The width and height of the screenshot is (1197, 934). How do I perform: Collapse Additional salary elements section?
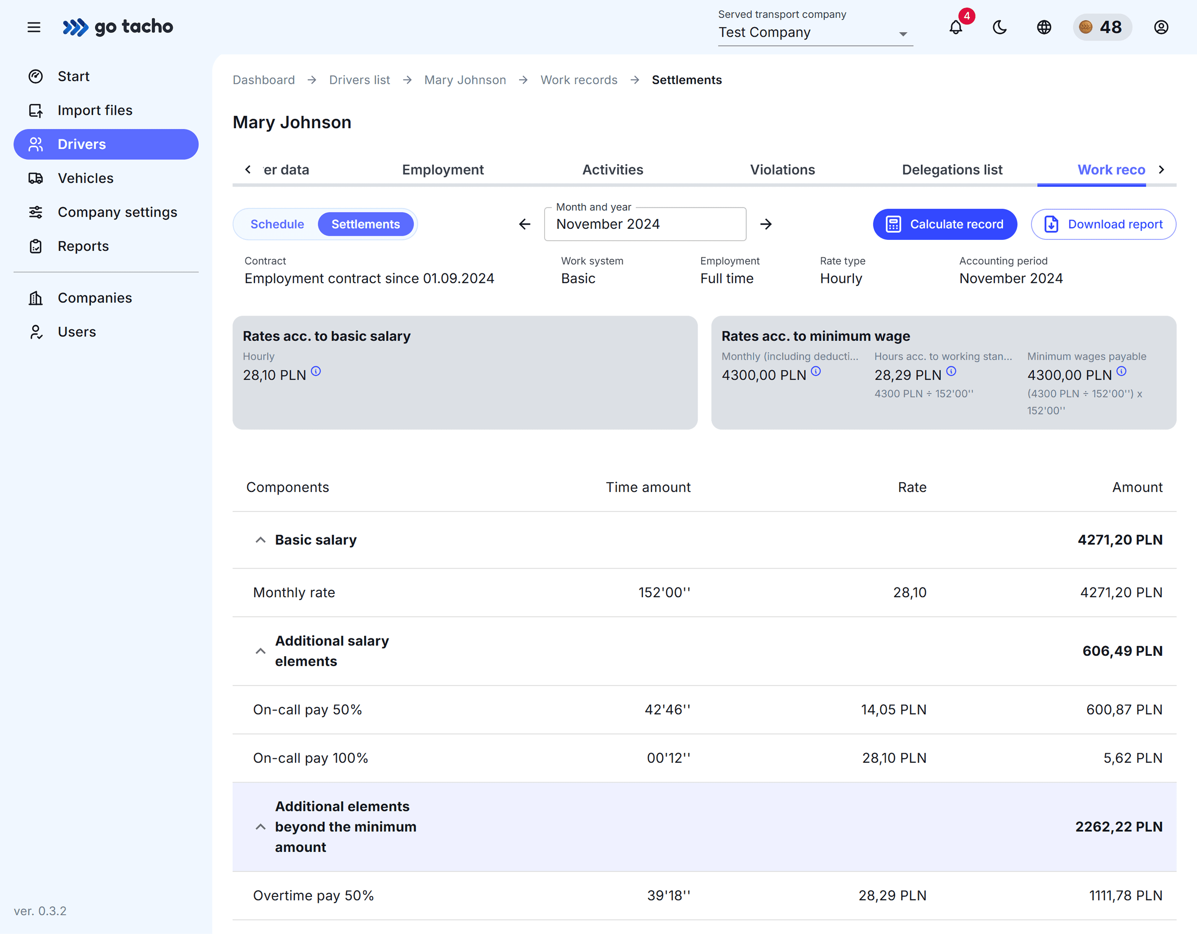pos(260,651)
